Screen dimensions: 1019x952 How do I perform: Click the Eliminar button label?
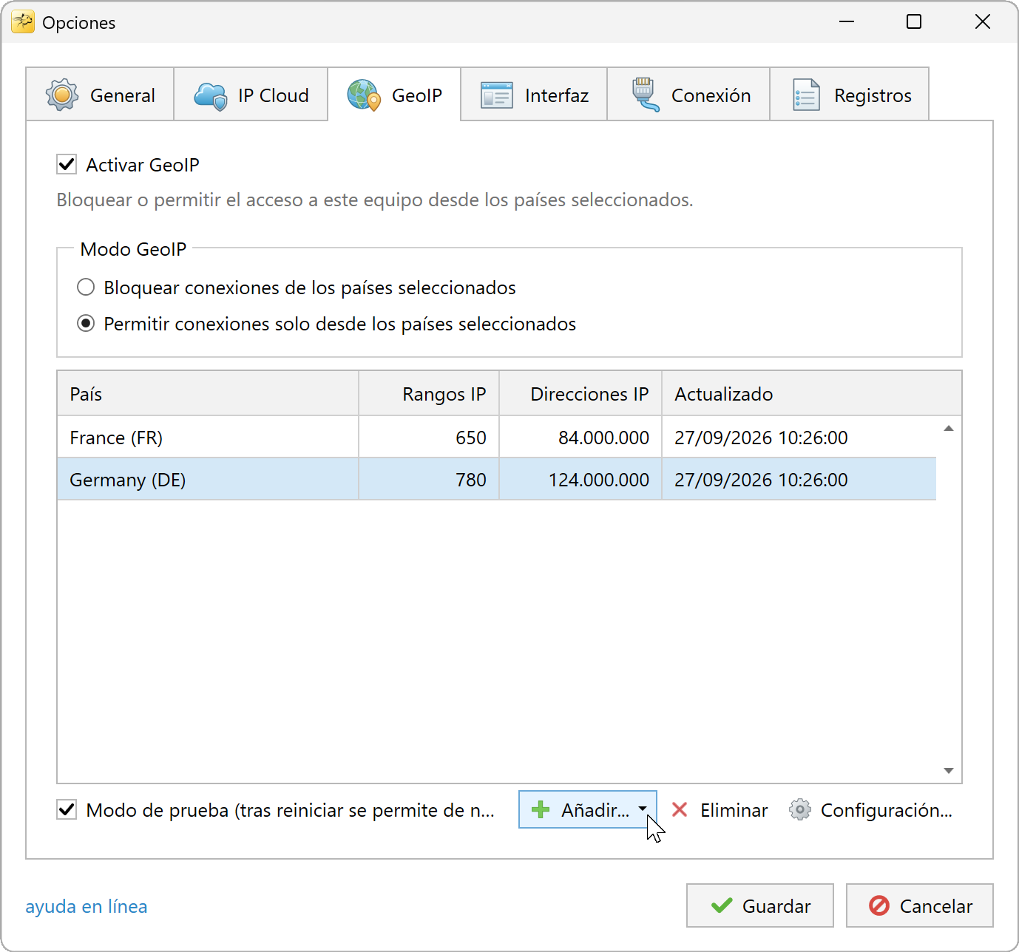734,810
